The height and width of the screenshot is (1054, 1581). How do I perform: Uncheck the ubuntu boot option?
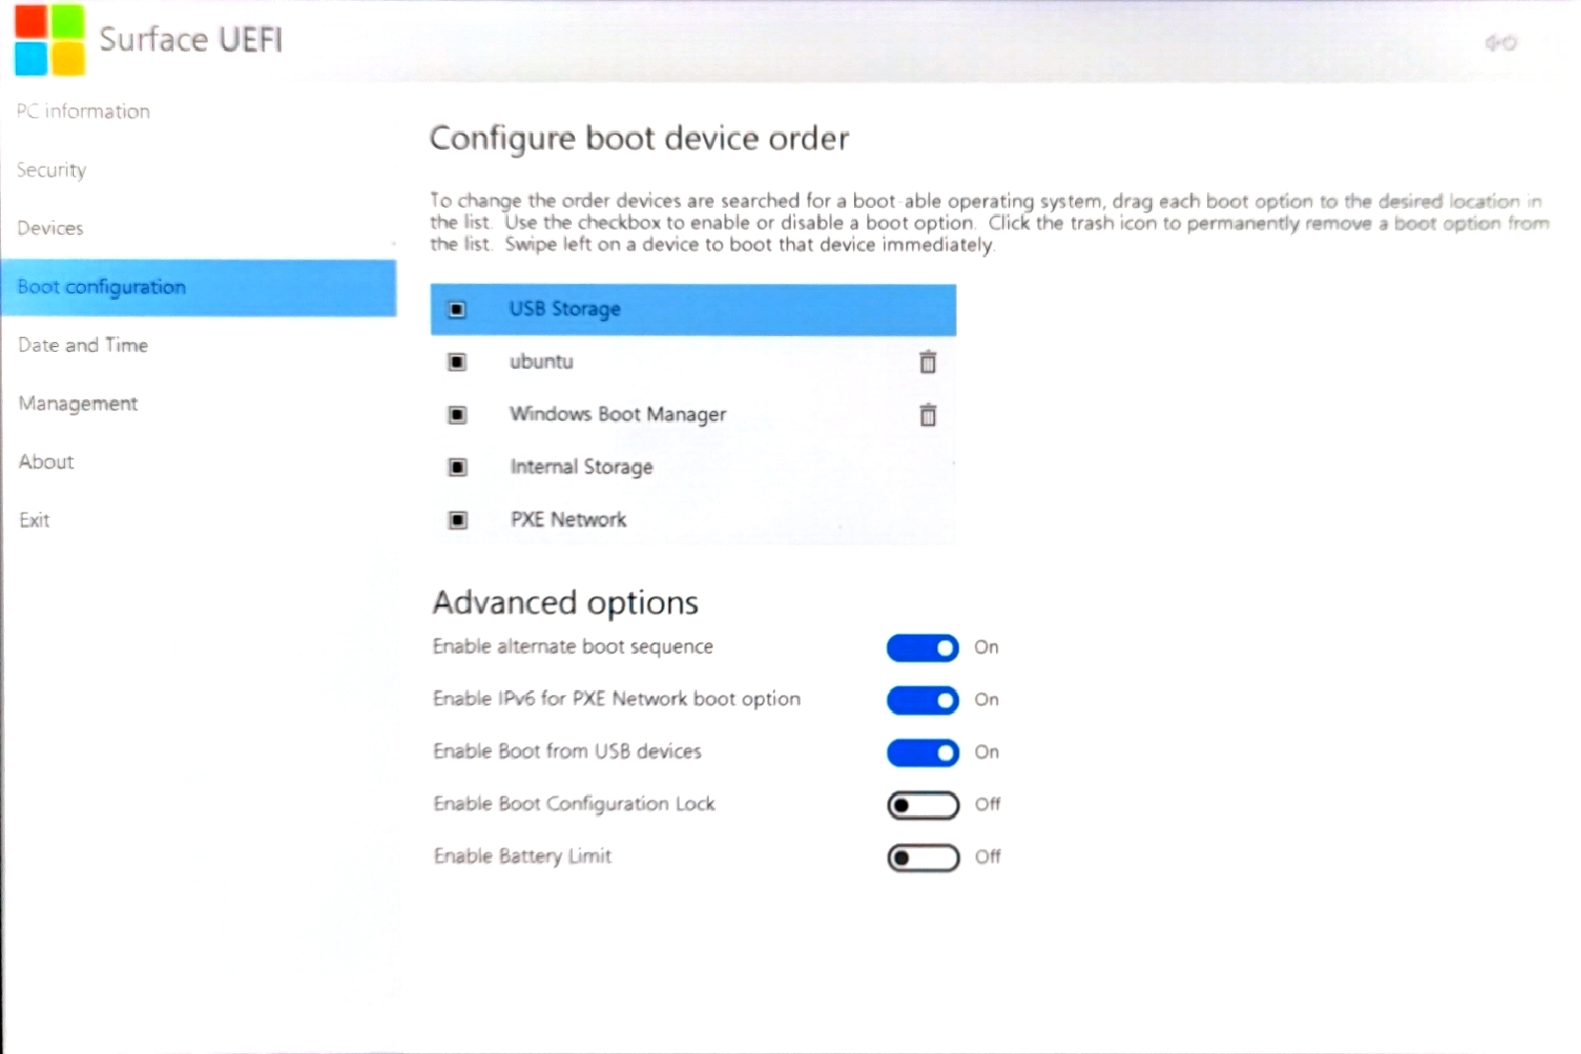(456, 362)
